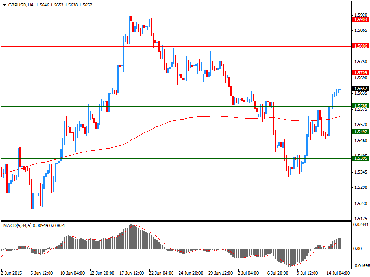This screenshot has height=277, width=370.
Task: Select the 10 Jun 04:00 time label
Action: 73,273
